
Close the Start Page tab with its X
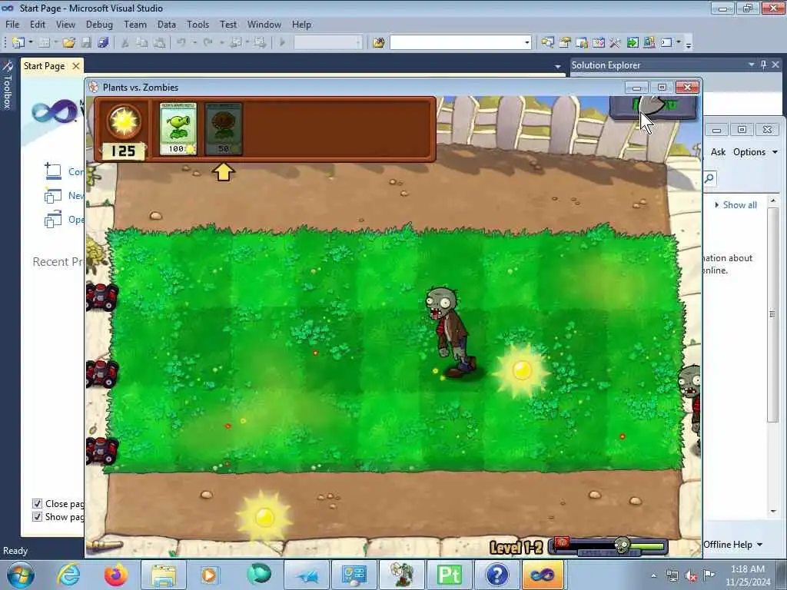click(x=76, y=66)
